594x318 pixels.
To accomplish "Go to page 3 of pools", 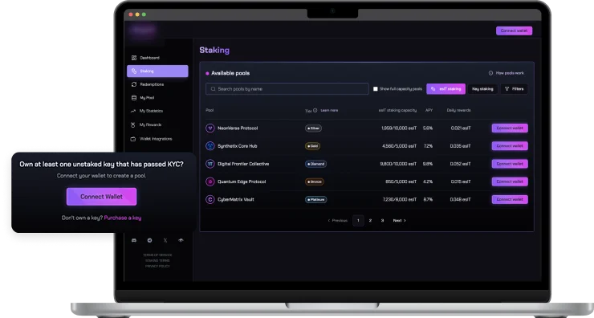I will pyautogui.click(x=382, y=221).
